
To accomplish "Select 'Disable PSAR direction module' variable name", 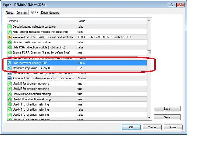I will click(32, 42).
